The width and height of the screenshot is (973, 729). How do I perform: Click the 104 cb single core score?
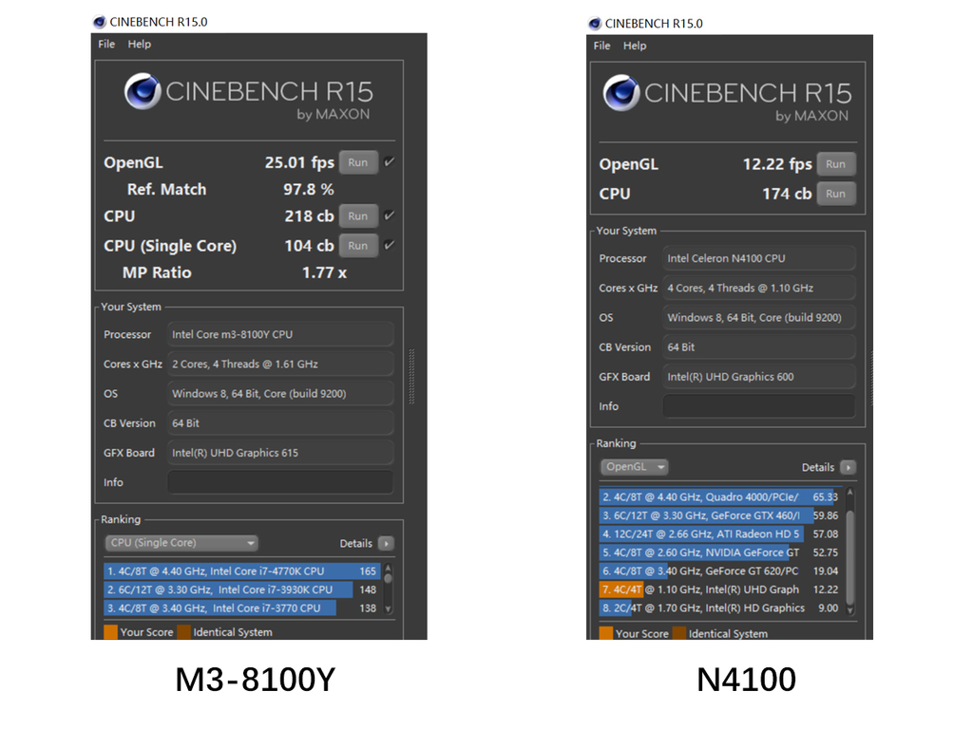coord(309,246)
